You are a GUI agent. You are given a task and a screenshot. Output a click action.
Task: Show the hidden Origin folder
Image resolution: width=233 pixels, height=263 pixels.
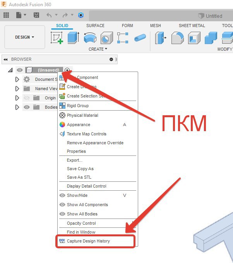[x=27, y=98]
